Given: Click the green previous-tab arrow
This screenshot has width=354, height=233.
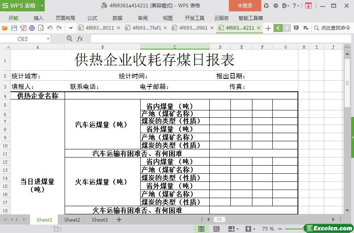Looking at the screenshot, I should pyautogui.click(x=278, y=28).
